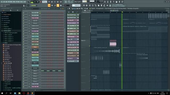
Task: Show audio clips with the picker waveform icon
Action: (x=73, y=12)
